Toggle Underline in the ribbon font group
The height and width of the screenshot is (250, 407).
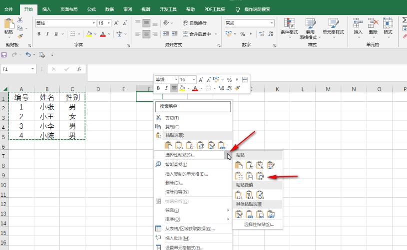[x=56, y=34]
